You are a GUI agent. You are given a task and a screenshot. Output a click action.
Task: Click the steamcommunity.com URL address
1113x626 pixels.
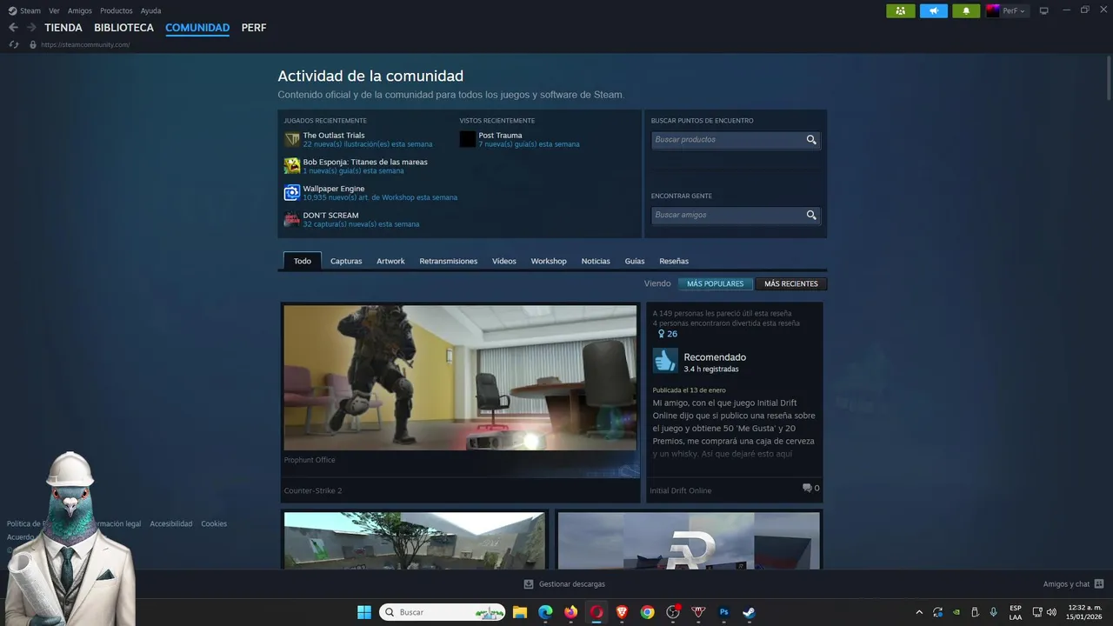pos(85,44)
